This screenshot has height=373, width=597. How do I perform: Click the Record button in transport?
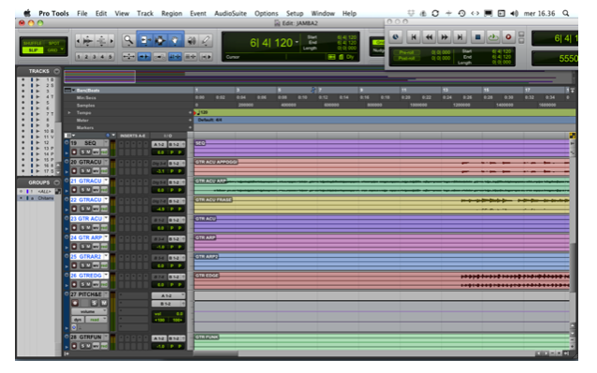[x=508, y=36]
